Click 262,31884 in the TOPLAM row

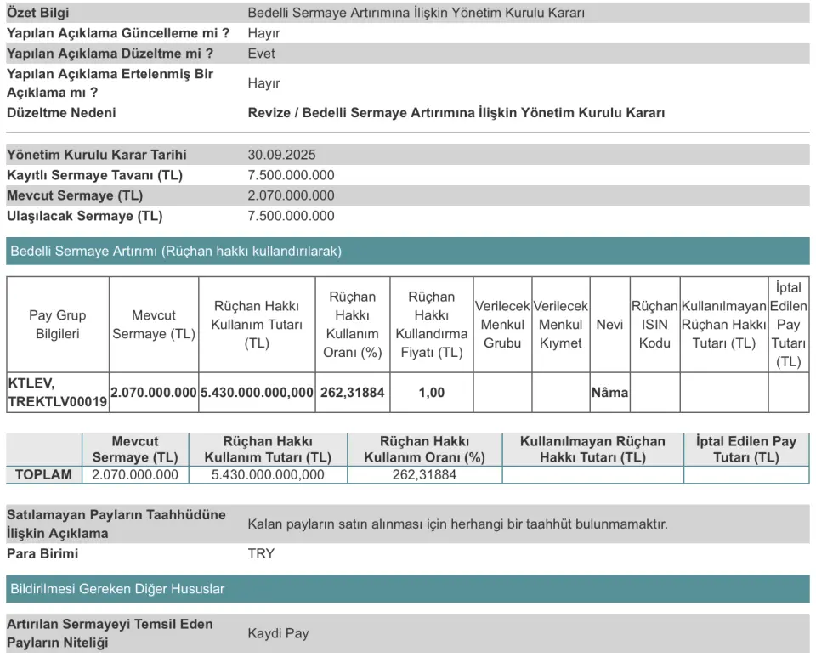click(424, 474)
